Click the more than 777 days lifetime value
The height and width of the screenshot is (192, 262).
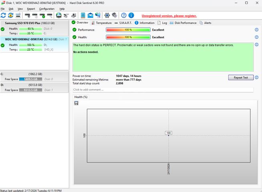tap(129, 80)
